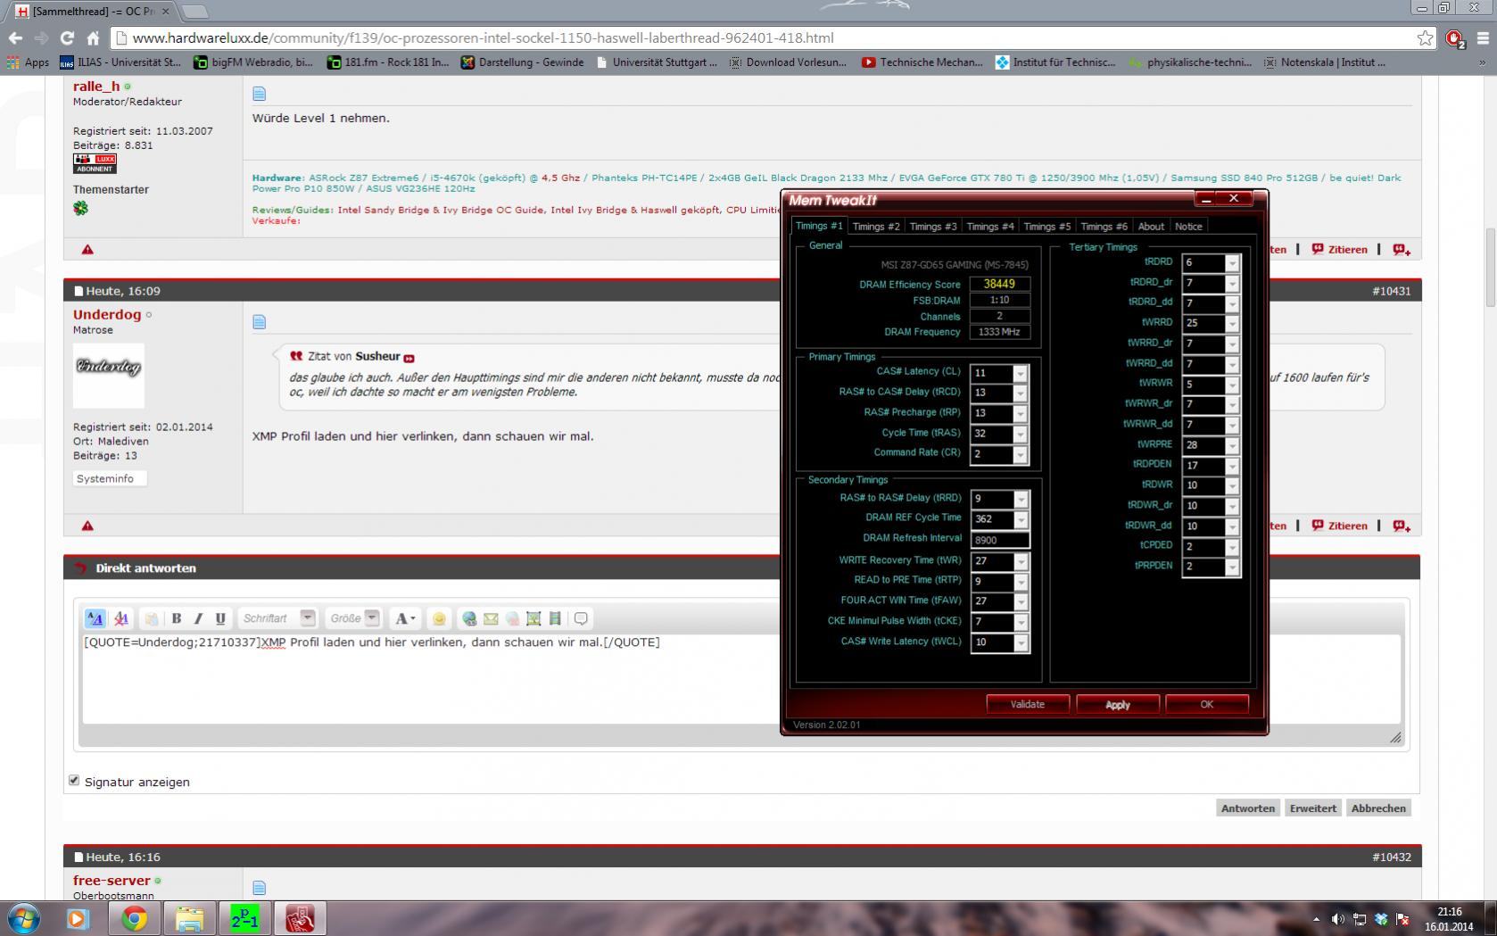Image resolution: width=1497 pixels, height=936 pixels.
Task: Click Chrome reload page button
Action: coord(66,37)
